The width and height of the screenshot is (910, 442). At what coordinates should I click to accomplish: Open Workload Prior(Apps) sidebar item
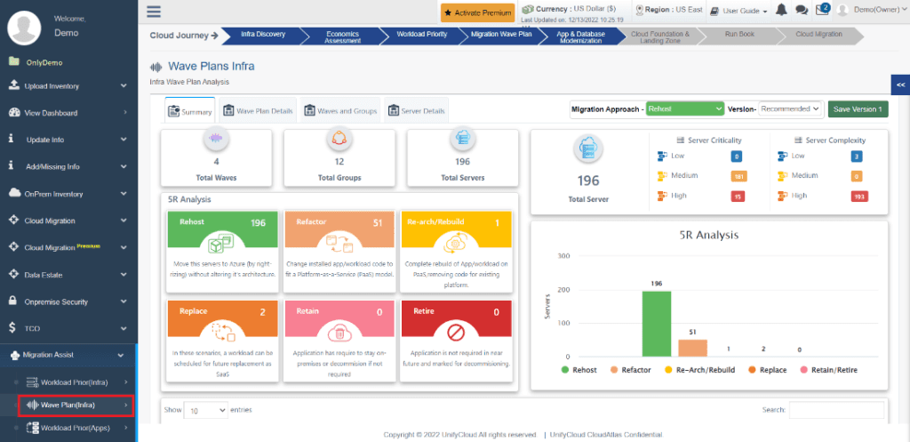coord(76,428)
